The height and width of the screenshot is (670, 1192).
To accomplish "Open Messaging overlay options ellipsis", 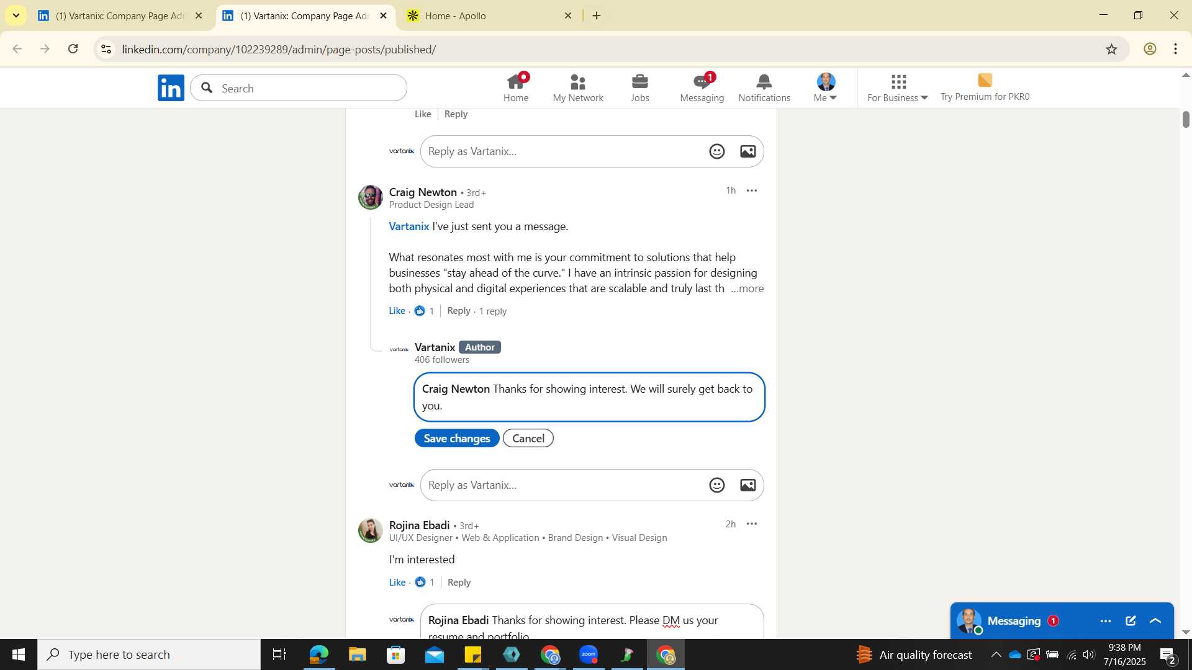I will [x=1106, y=621].
